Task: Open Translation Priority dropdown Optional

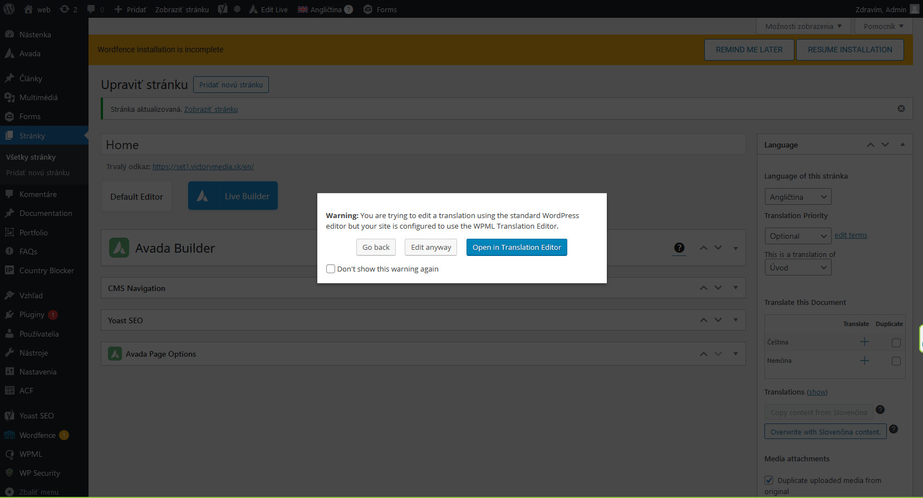Action: (798, 236)
